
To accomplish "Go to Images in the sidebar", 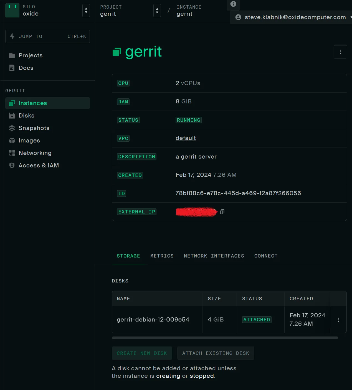I will (x=47, y=141).
